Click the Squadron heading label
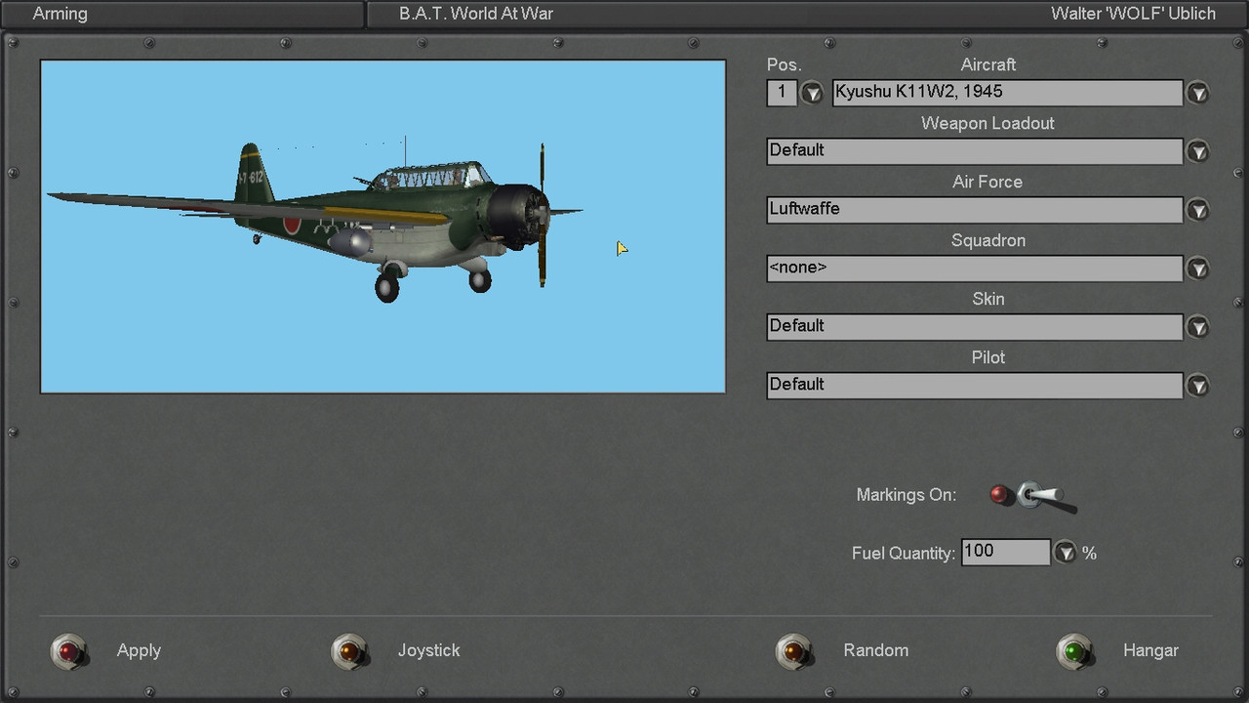This screenshot has width=1249, height=703. click(x=987, y=240)
